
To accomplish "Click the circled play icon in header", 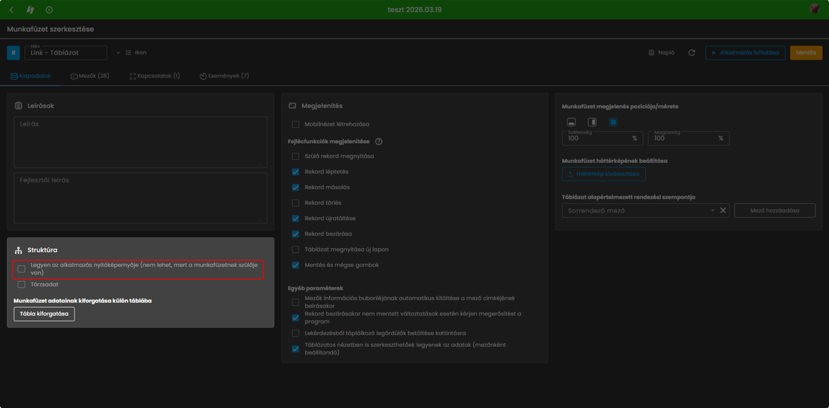I will 49,9.
